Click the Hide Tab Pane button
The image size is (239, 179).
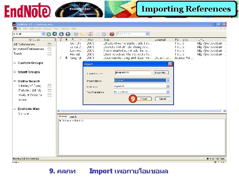pos(215,158)
